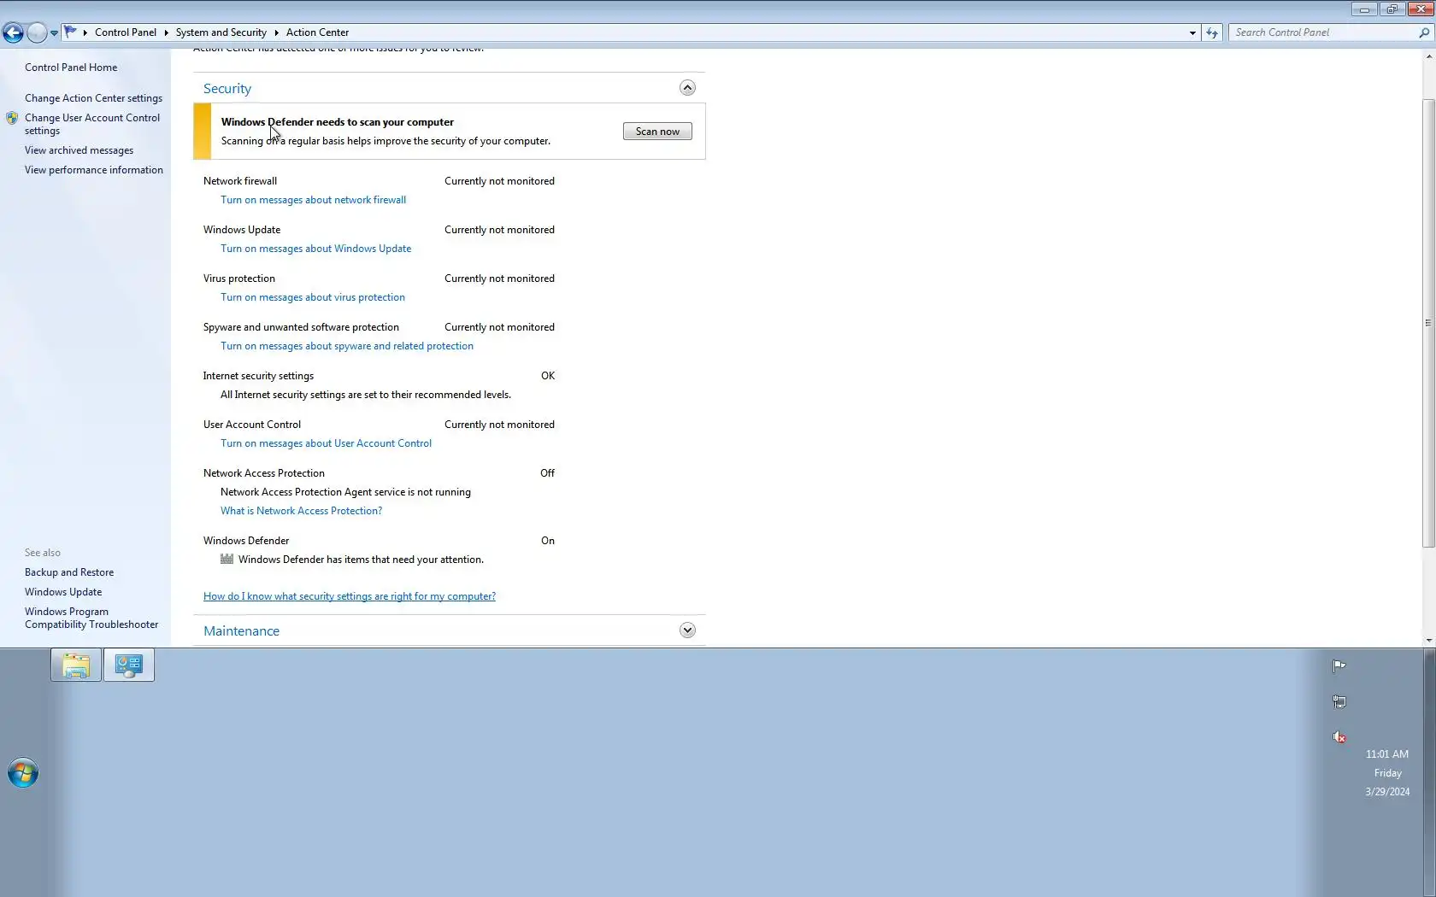Click the Maintenance section heading
Viewport: 1436px width, 897px height.
pos(241,631)
